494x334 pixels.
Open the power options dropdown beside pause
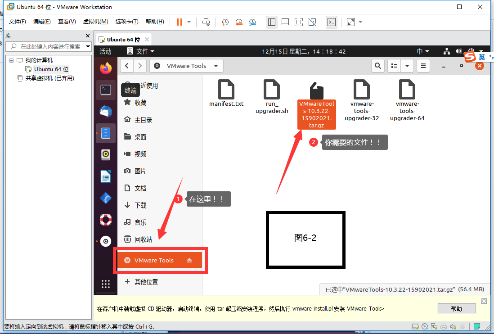click(189, 22)
